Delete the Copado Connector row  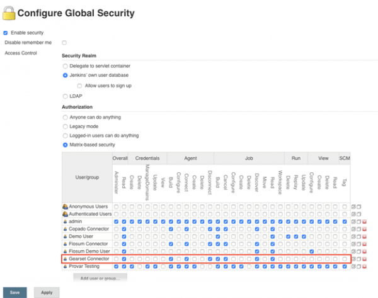tap(364, 229)
